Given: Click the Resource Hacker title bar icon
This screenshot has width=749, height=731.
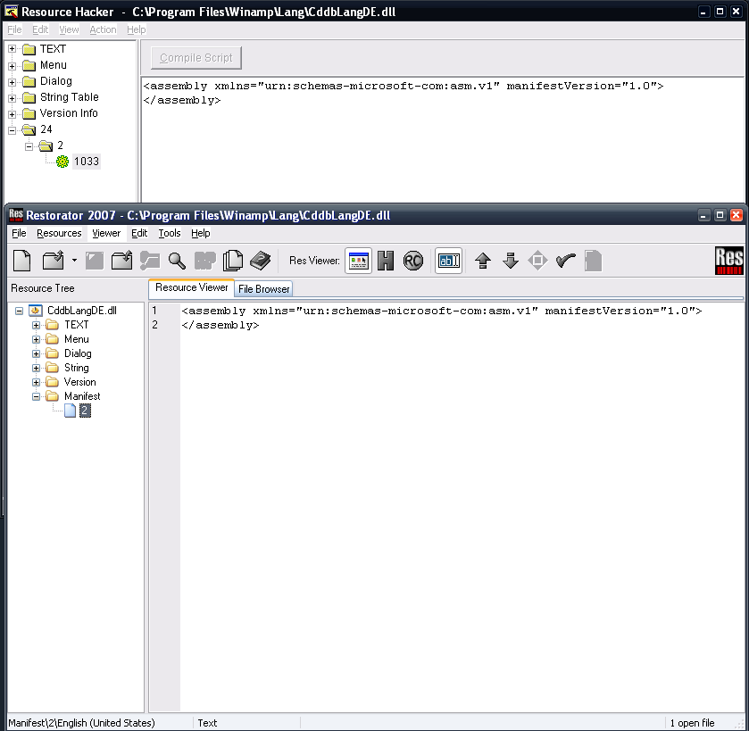Looking at the screenshot, I should pos(11,12).
